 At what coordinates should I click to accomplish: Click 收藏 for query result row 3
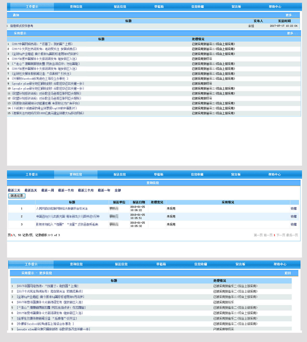[x=294, y=225]
